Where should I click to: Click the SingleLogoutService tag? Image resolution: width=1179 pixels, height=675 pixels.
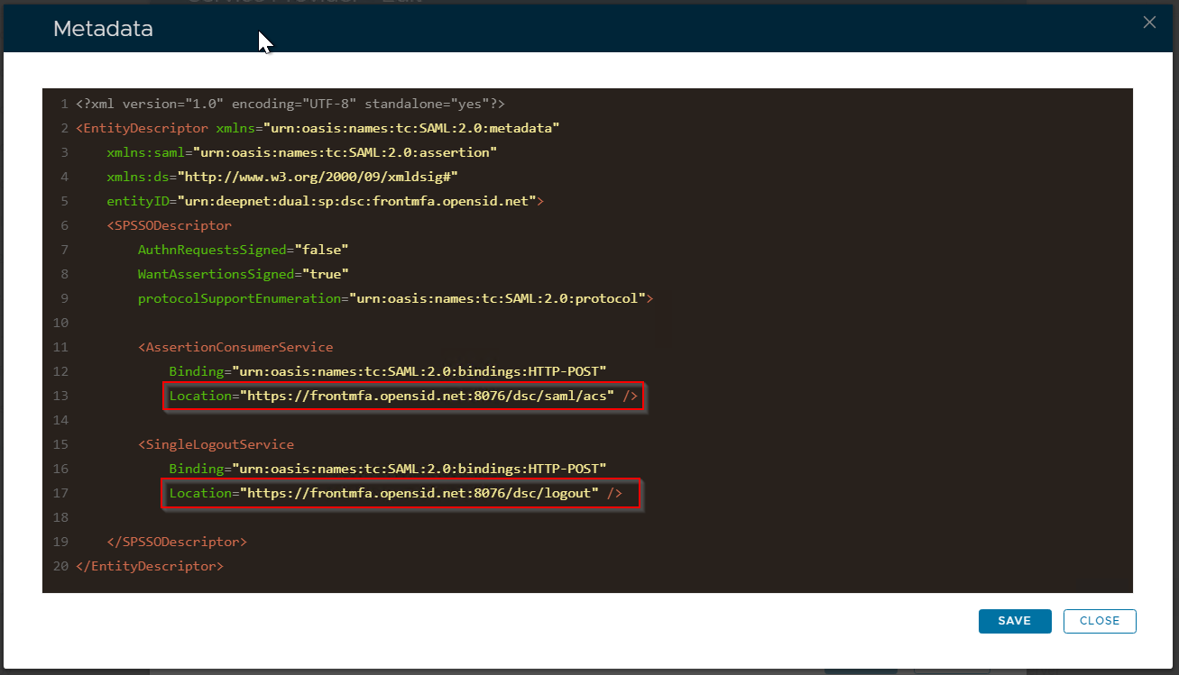pyautogui.click(x=216, y=444)
